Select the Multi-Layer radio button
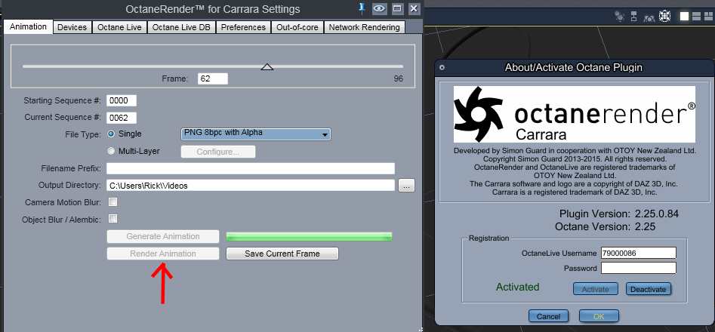The width and height of the screenshot is (715, 332). coord(111,151)
